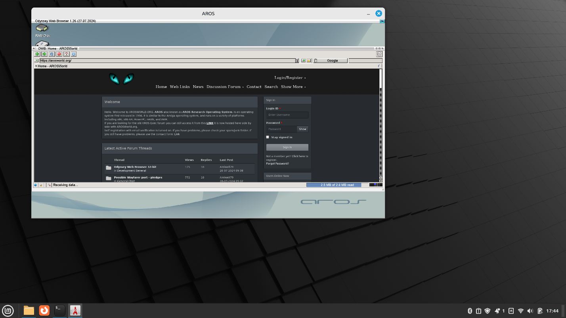Click the small icon left of the URL field
This screenshot has width=566, height=318.
click(x=36, y=61)
